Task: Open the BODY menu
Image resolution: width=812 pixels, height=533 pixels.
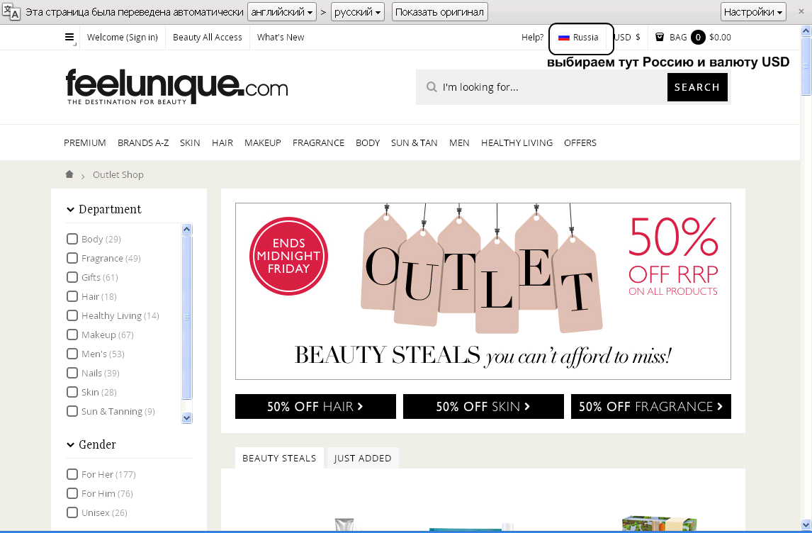Action: click(368, 142)
